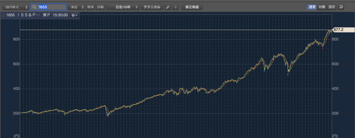Select the pencil drawing tool icon
The height and width of the screenshot is (138, 355).
pyautogui.click(x=167, y=7)
